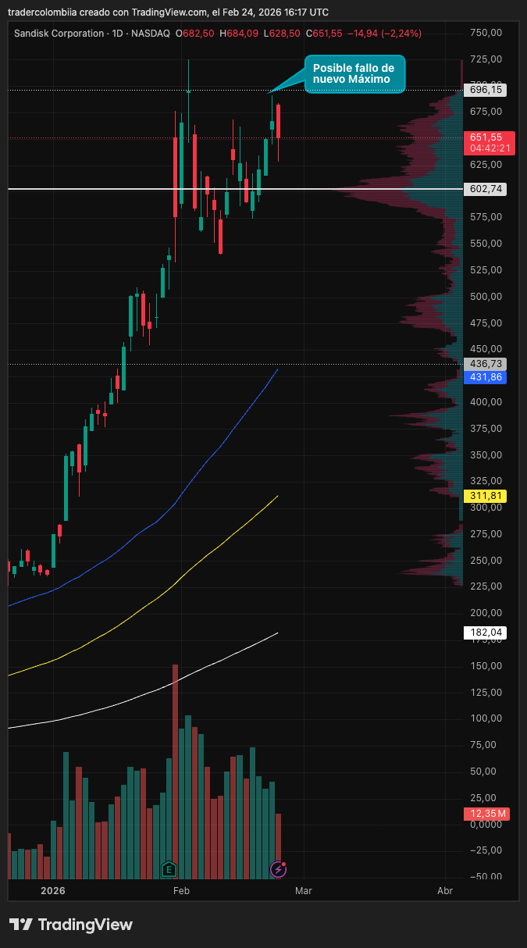Click the close value C651,55
The width and height of the screenshot is (527, 948).
point(324,34)
